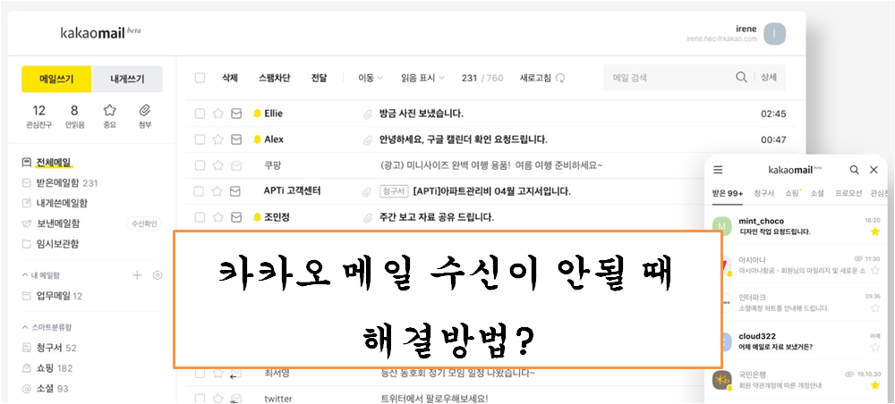Toggle read envelope icon on Alex mail
The image size is (895, 404).
coord(235,139)
